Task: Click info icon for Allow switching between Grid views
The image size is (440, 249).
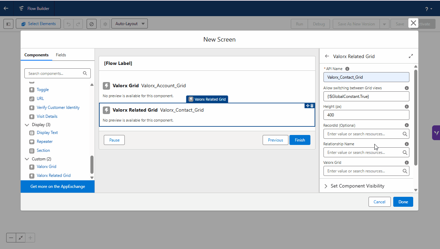Action: [x=407, y=88]
